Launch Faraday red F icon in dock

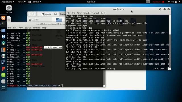pos(3,69)
